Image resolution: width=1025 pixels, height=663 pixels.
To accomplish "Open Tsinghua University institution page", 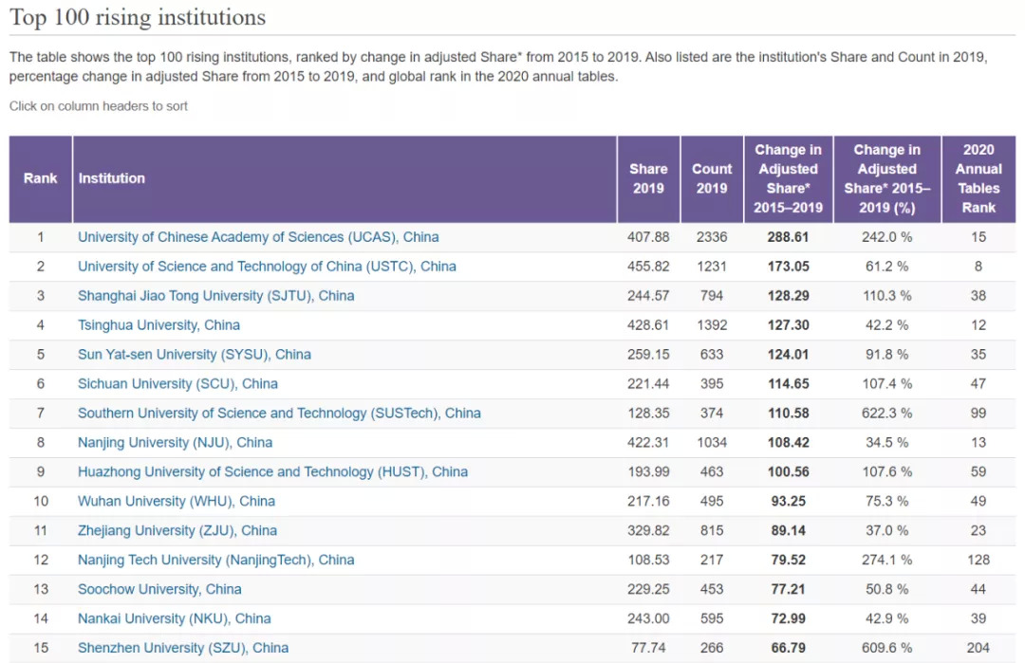I will pyautogui.click(x=158, y=325).
